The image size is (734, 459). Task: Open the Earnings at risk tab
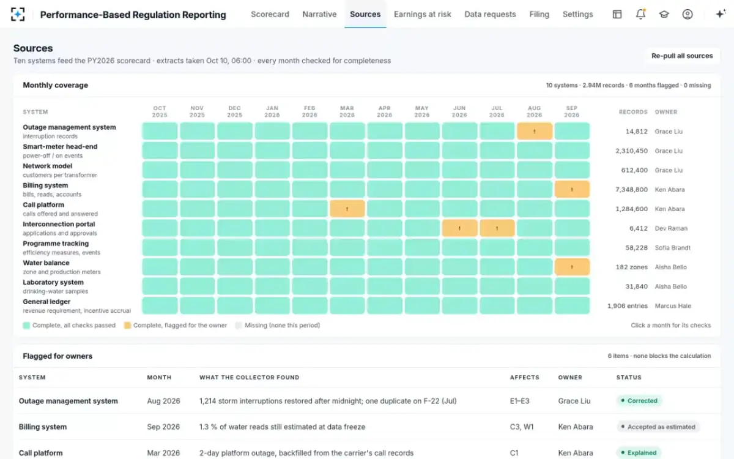tap(423, 14)
